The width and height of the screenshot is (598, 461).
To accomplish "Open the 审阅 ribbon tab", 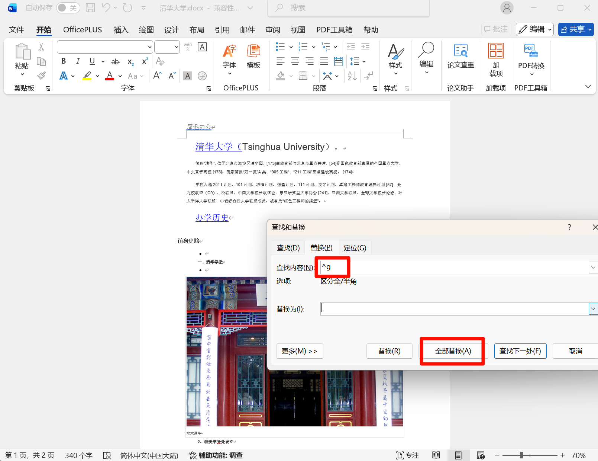I will point(272,30).
